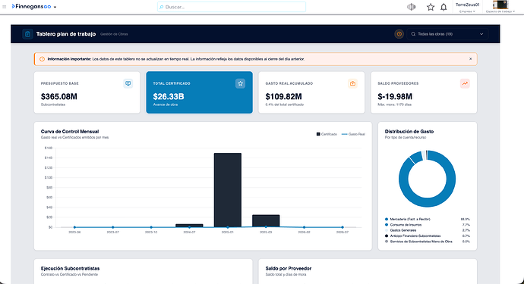
Task: Click the 2024-07 certificado bar
Action: pyautogui.click(x=189, y=226)
